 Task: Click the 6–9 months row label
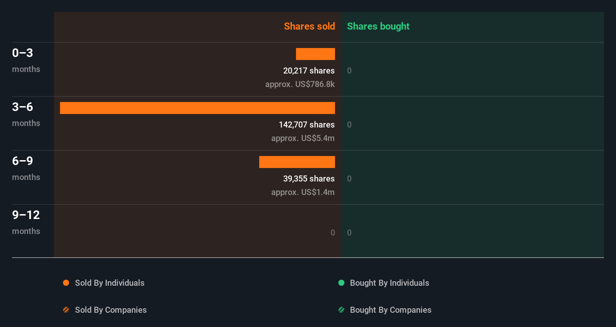26,168
